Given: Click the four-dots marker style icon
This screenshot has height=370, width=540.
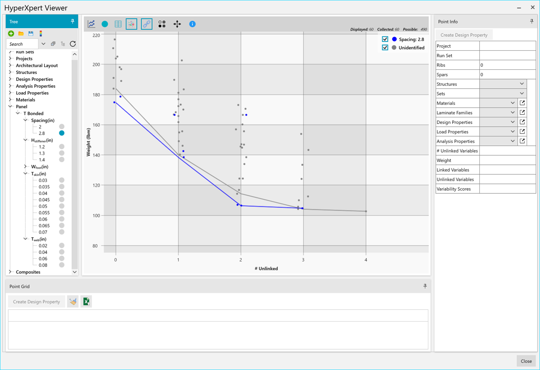Looking at the screenshot, I should [162, 24].
